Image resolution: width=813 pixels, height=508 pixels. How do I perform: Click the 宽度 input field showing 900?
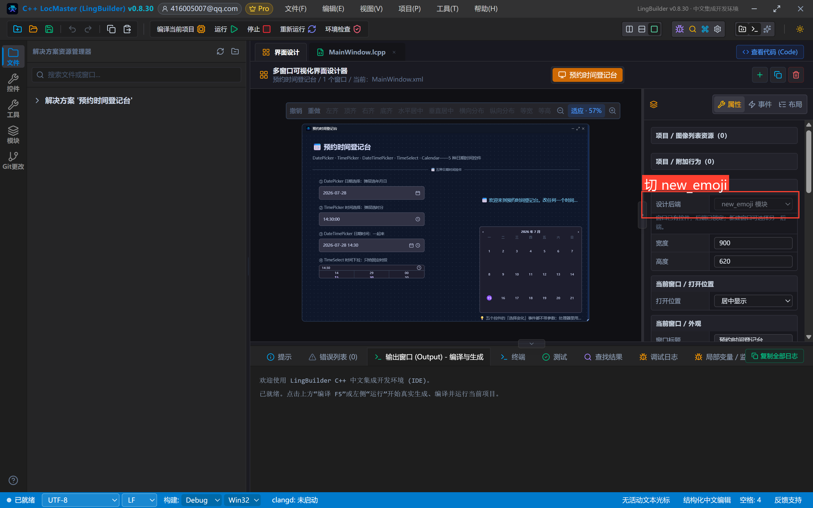[x=753, y=243]
